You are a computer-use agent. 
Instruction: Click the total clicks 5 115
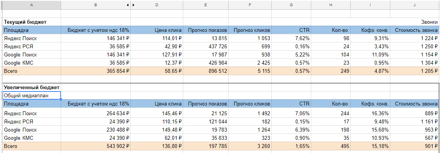[x=250, y=71]
